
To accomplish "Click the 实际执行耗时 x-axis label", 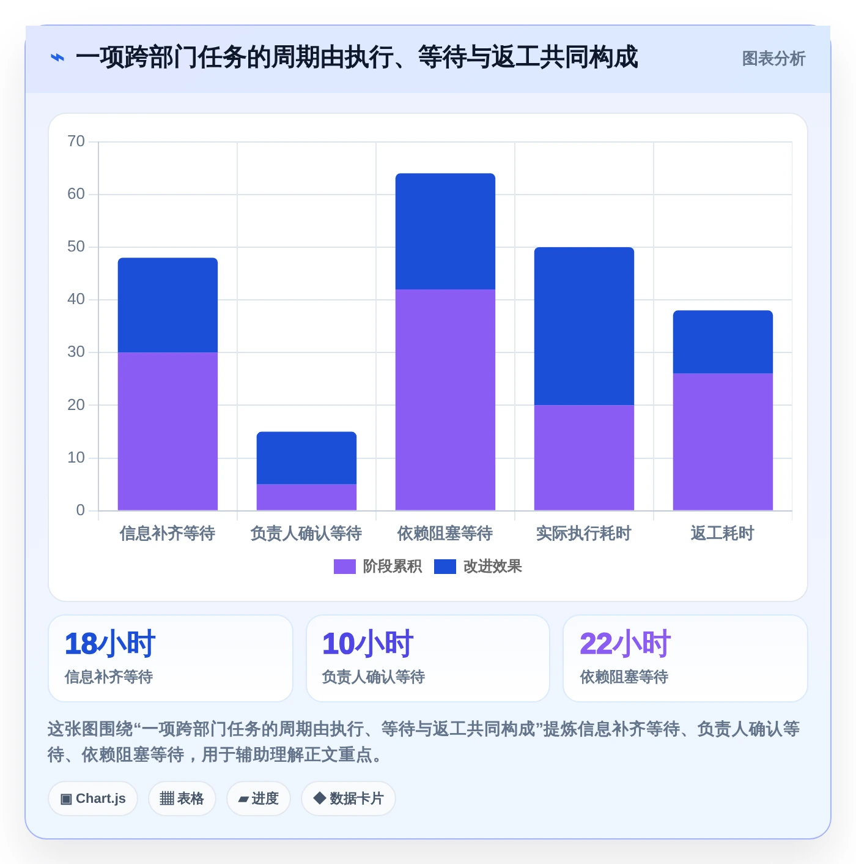I will point(584,534).
